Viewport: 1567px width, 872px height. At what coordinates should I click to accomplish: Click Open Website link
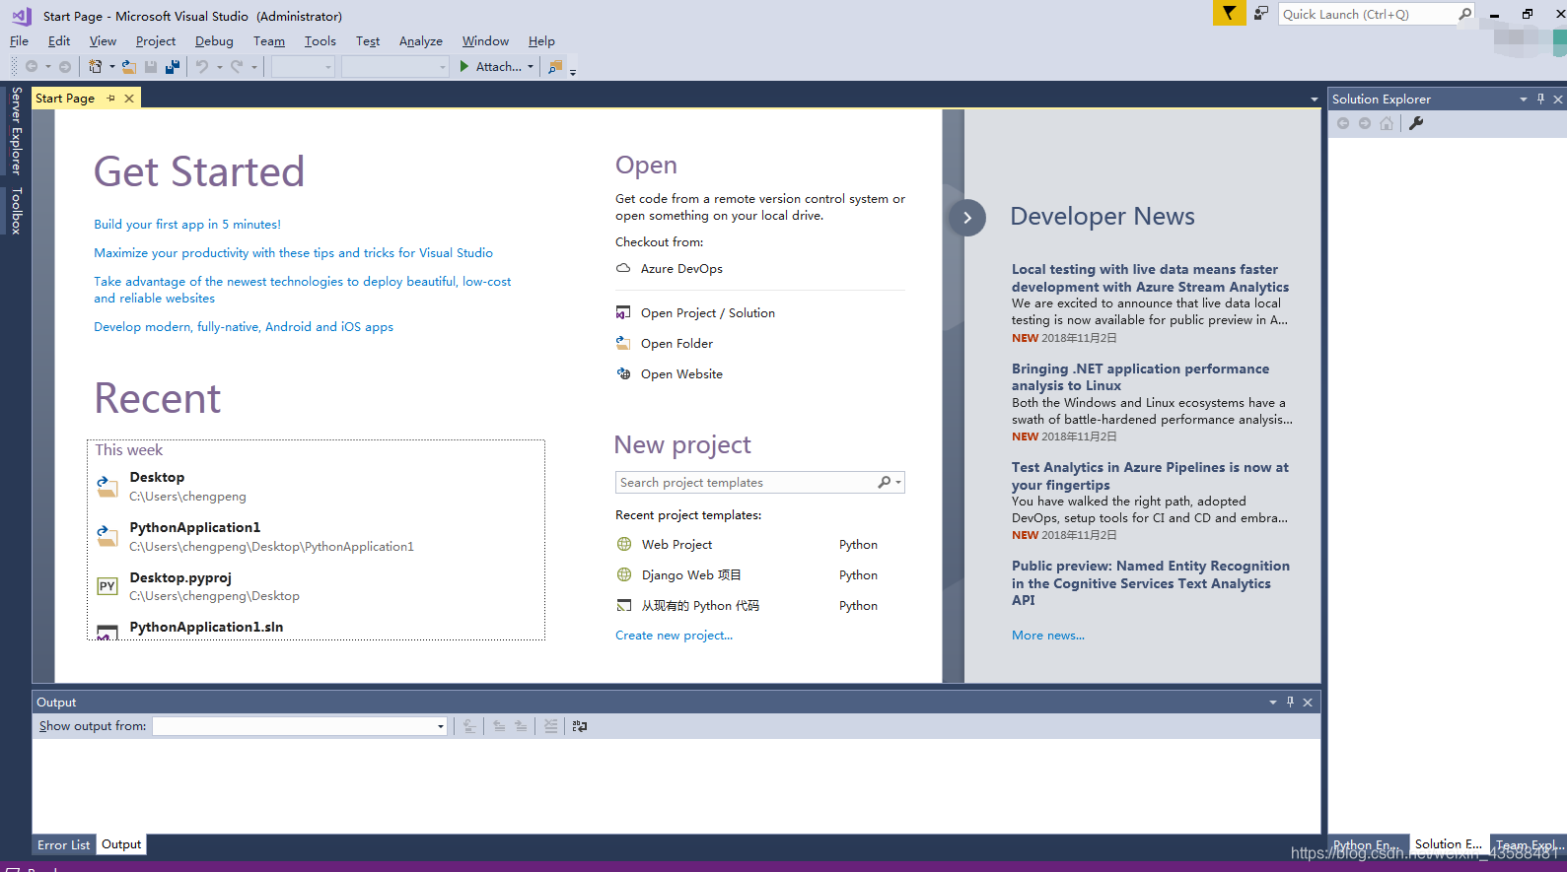coord(681,373)
